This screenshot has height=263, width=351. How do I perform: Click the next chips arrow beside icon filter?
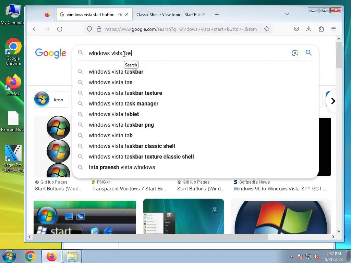[x=333, y=101]
